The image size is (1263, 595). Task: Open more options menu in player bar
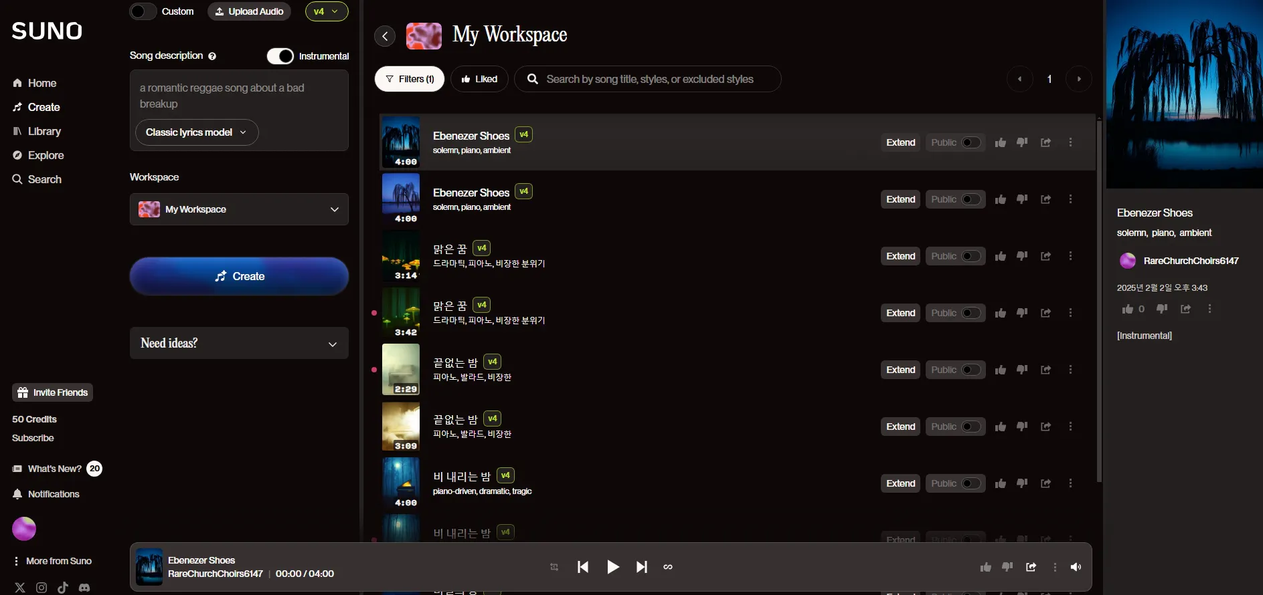[1055, 567]
